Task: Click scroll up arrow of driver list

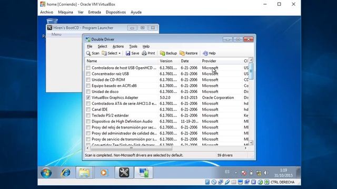Action: coord(251,60)
